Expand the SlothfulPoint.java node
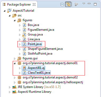 (20, 54)
